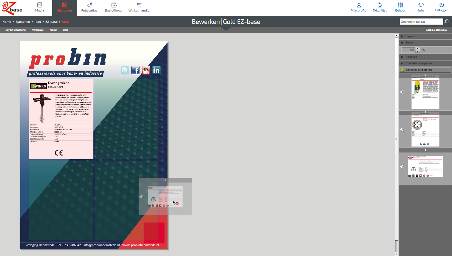Open Mijn profiel

(359, 7)
